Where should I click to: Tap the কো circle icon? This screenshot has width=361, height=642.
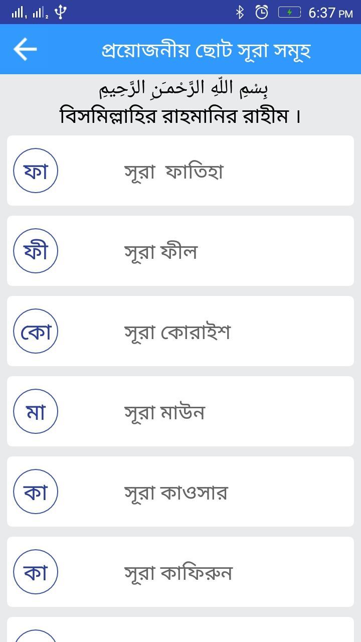point(36,331)
